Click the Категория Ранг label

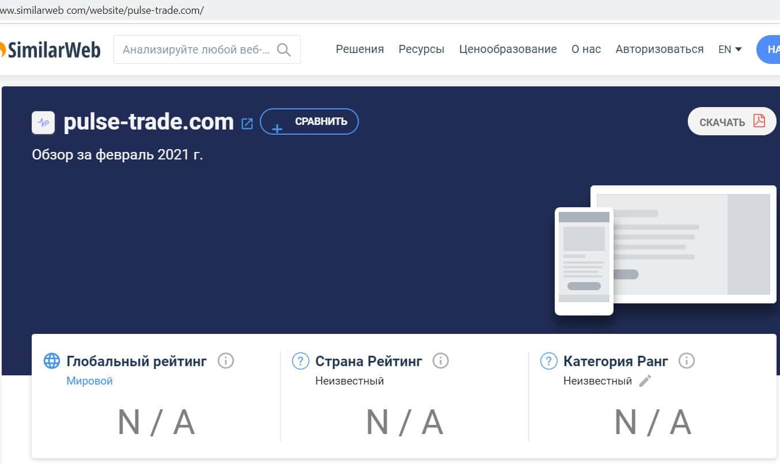coord(616,361)
